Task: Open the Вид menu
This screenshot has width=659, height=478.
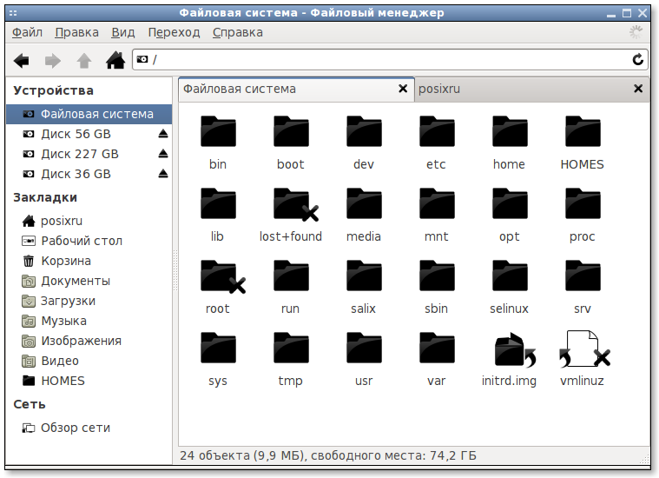Action: click(123, 32)
